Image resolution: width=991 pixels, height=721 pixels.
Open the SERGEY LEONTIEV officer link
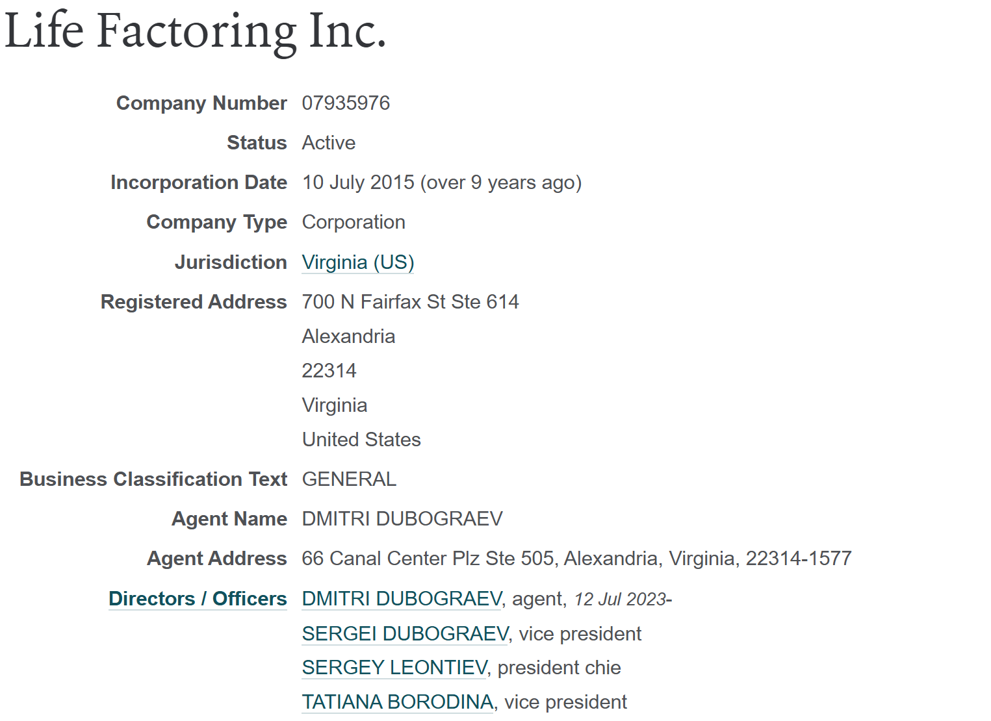click(394, 668)
